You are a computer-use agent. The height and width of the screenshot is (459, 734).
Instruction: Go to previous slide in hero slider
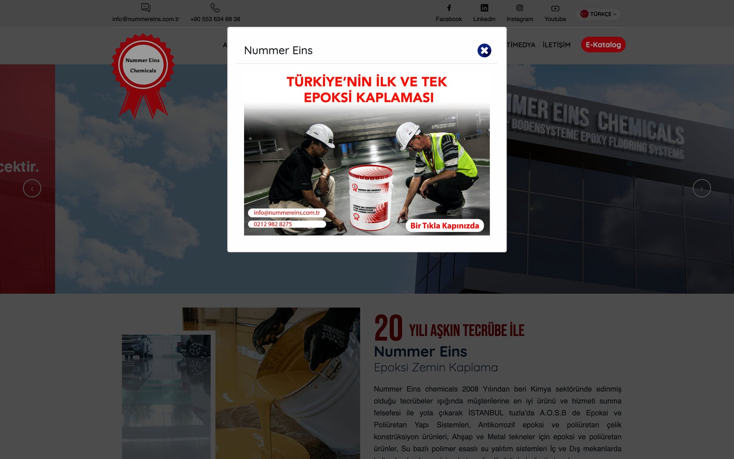(32, 188)
